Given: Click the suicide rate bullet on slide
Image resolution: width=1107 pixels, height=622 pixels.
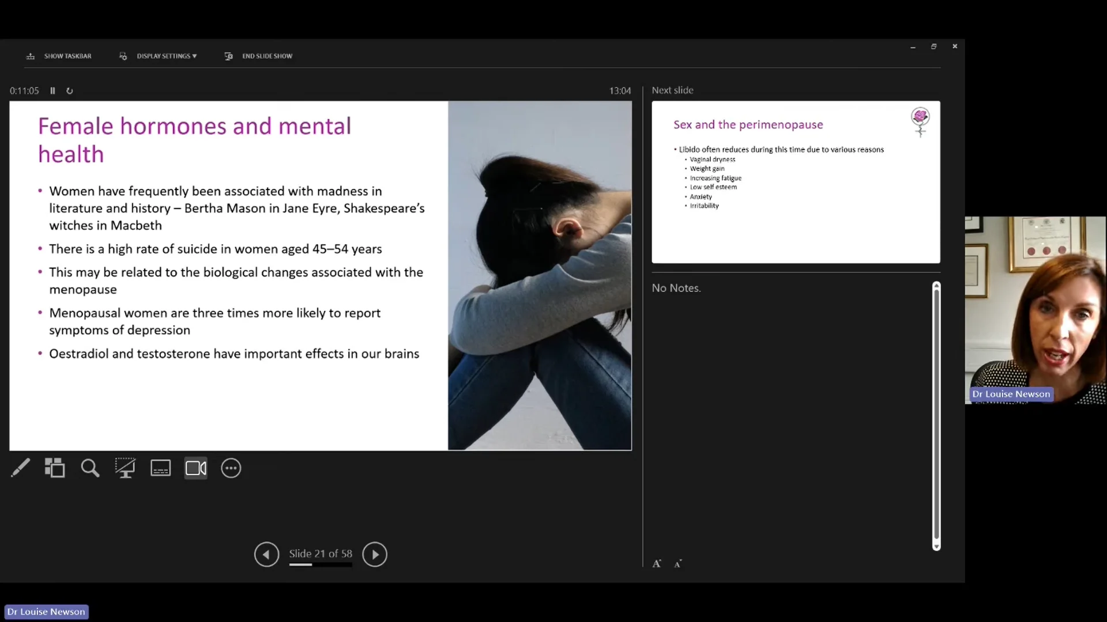Looking at the screenshot, I should tap(216, 249).
